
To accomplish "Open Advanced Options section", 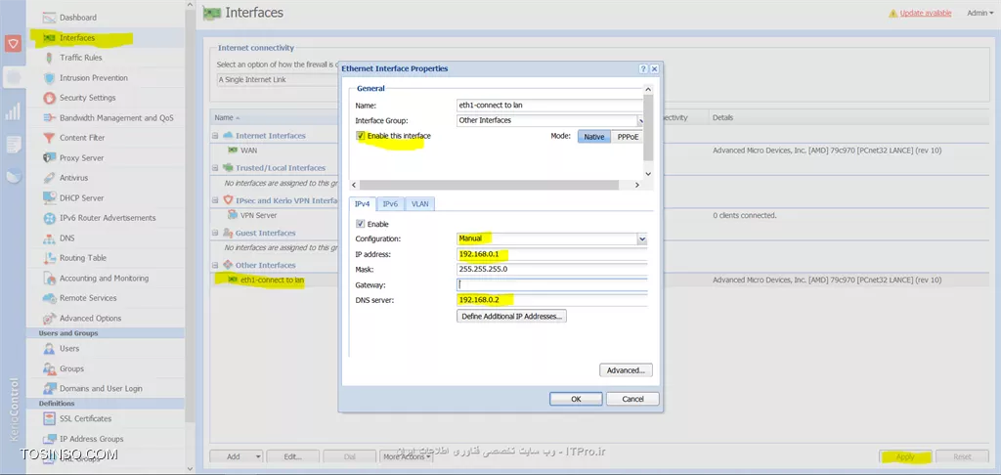I will 90,318.
